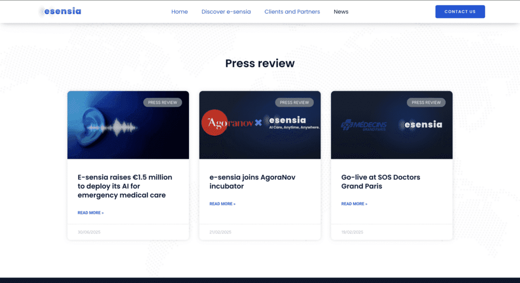Image resolution: width=520 pixels, height=283 pixels.
Task: Open 'Go-live at SOS Doctors Grand Paris' title
Action: point(381,182)
